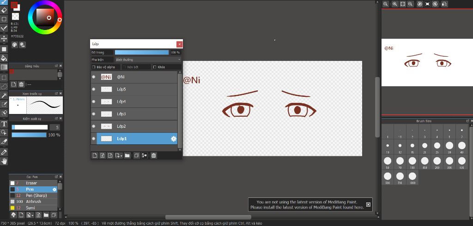The image size is (473, 226).
Task: Open settings gear for Lớp1 layer
Action: coord(174,138)
